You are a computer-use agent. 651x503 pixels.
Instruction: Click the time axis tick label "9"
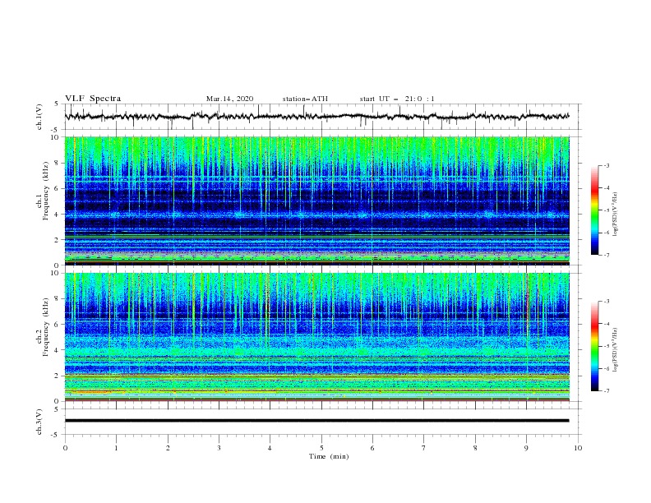tap(526, 448)
